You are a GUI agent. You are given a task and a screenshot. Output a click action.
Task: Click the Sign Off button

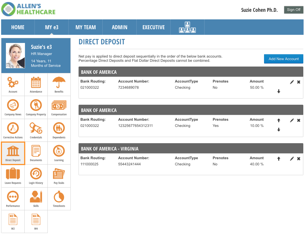point(293,10)
